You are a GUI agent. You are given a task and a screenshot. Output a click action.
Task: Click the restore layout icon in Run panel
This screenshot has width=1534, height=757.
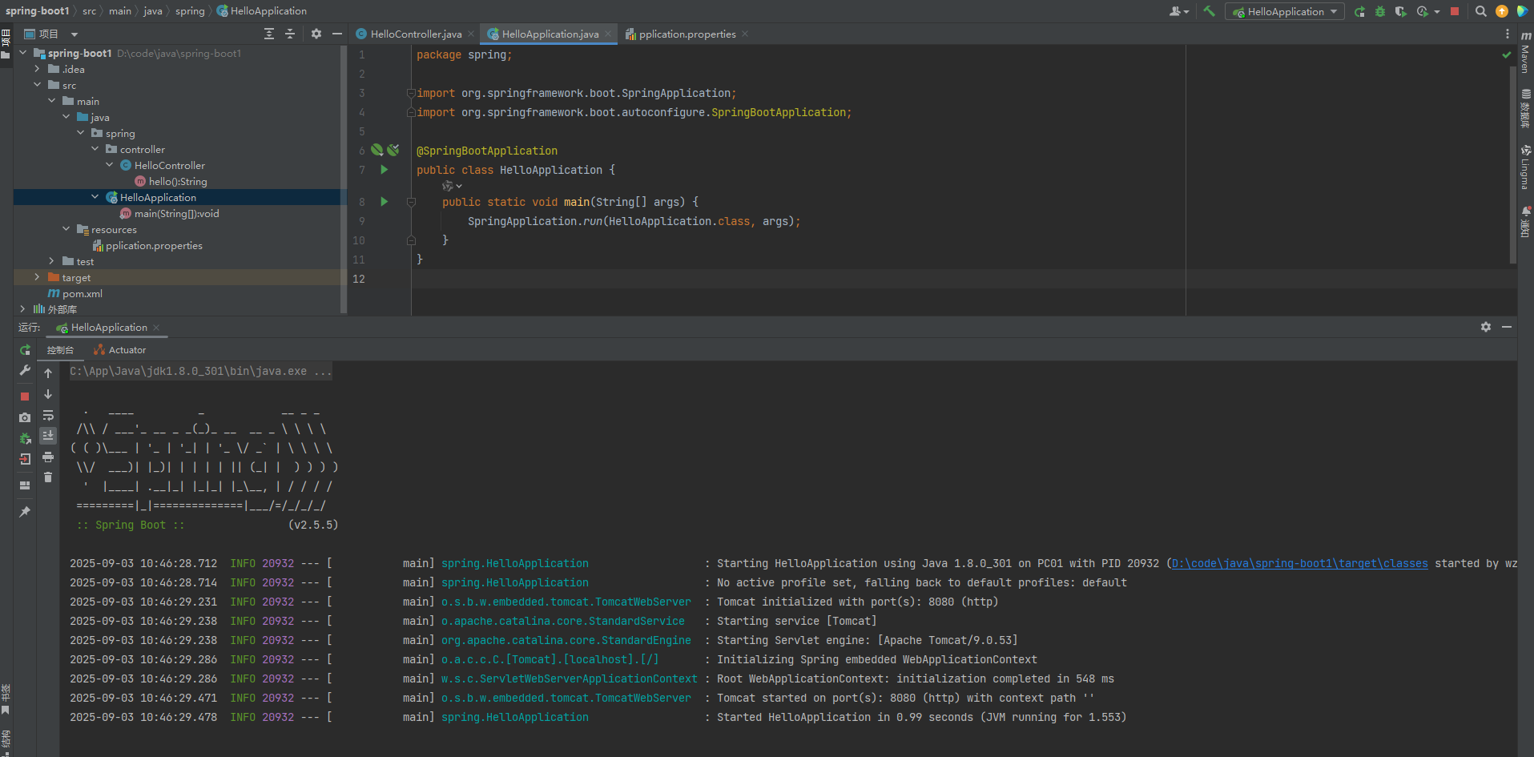coord(25,485)
